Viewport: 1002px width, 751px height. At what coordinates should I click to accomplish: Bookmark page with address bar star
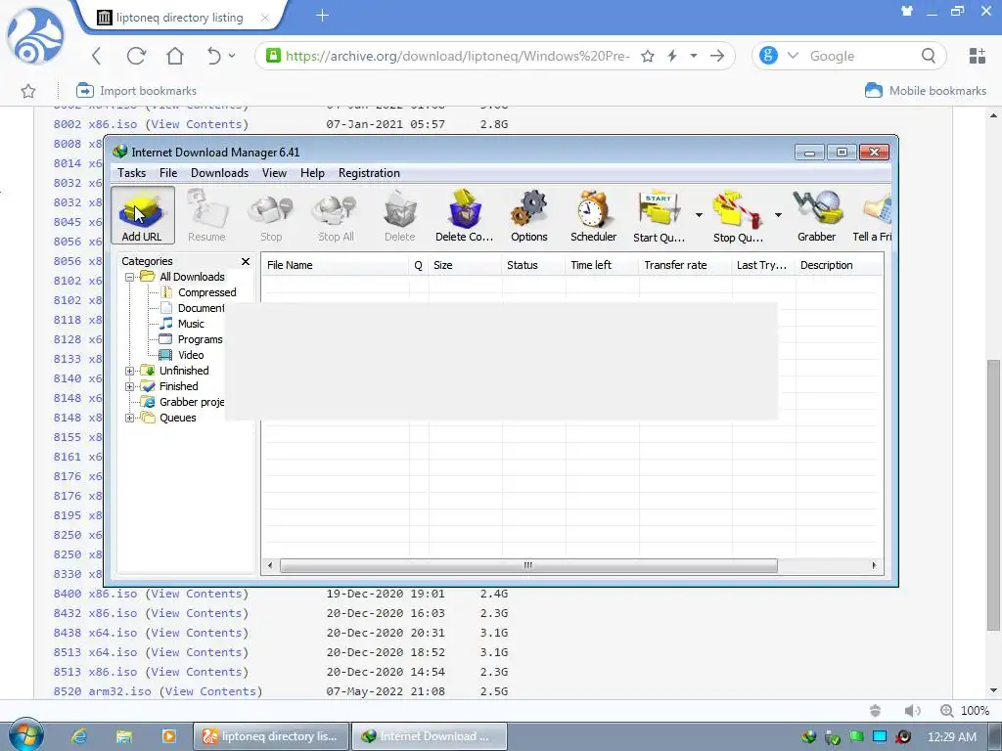(648, 56)
